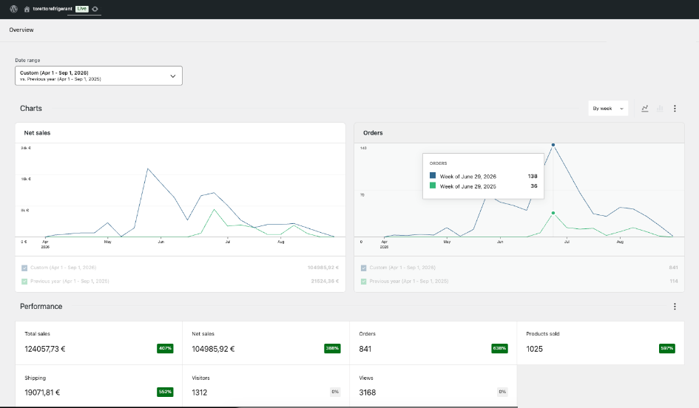This screenshot has height=408, width=699.
Task: Toggle Previous year series in Orders chart
Action: (364, 282)
